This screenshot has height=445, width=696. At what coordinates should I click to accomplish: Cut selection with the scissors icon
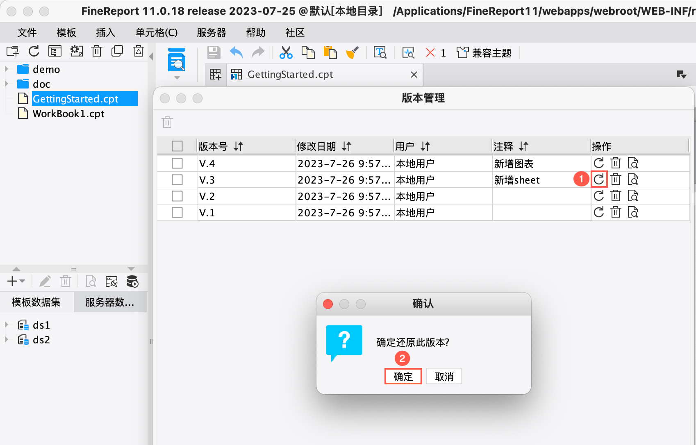click(286, 53)
